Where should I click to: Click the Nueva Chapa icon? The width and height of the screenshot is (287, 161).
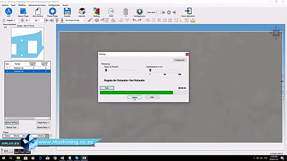point(23,12)
